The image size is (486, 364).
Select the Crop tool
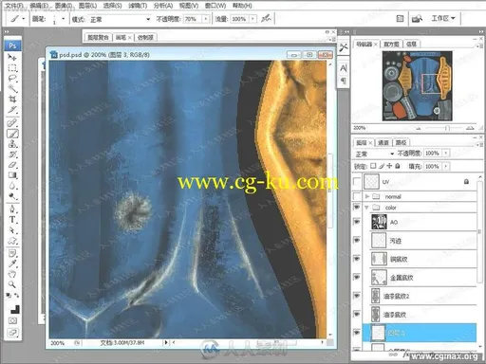[12, 100]
